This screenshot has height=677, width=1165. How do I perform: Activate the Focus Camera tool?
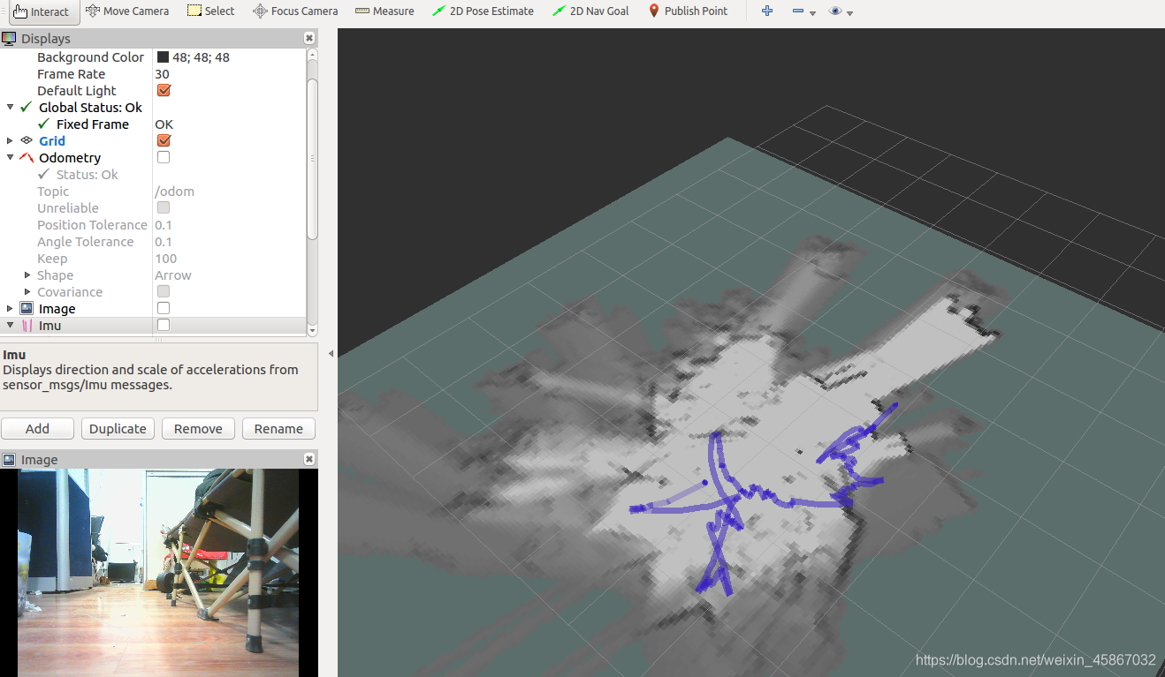coord(295,11)
